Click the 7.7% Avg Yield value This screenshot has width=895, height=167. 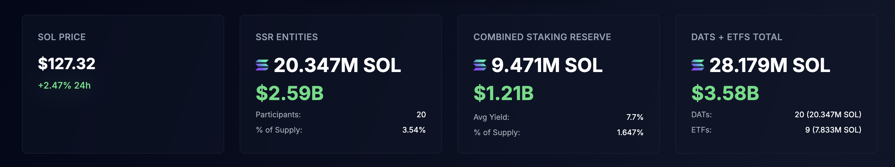pyautogui.click(x=635, y=117)
